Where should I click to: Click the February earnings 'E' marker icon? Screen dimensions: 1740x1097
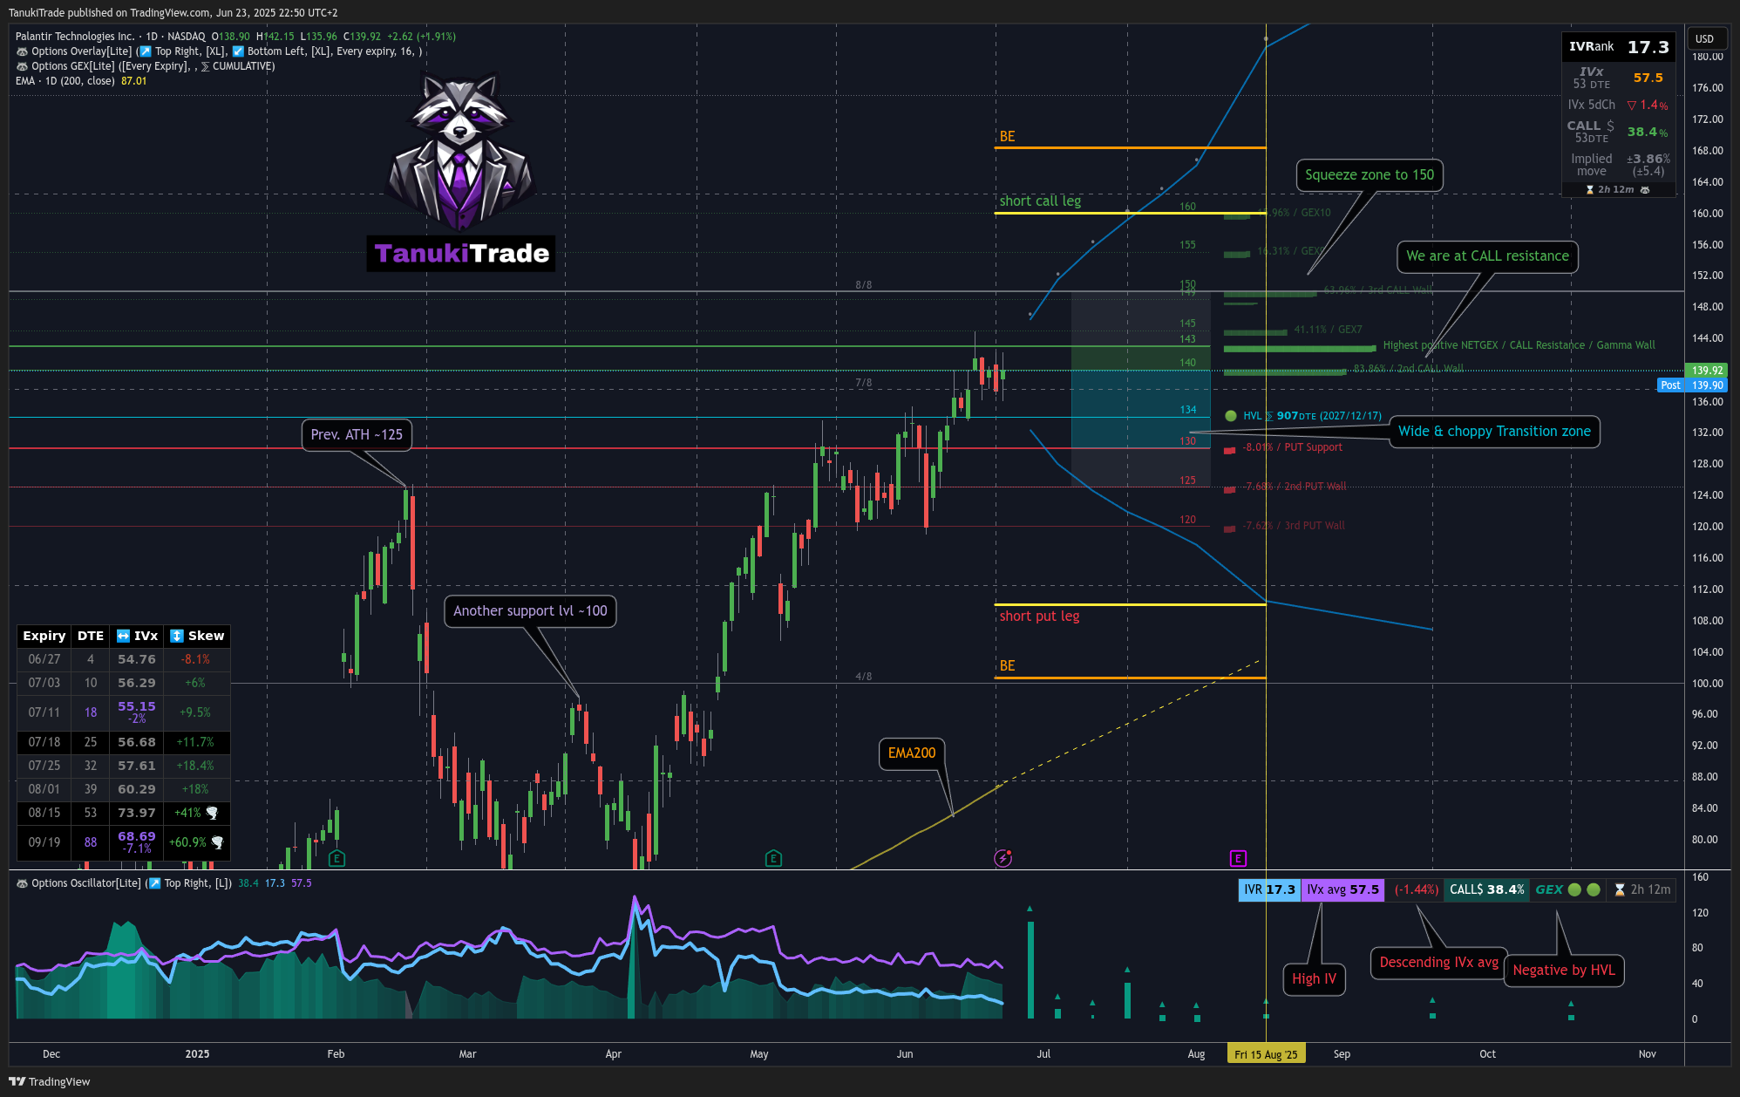[x=336, y=859]
